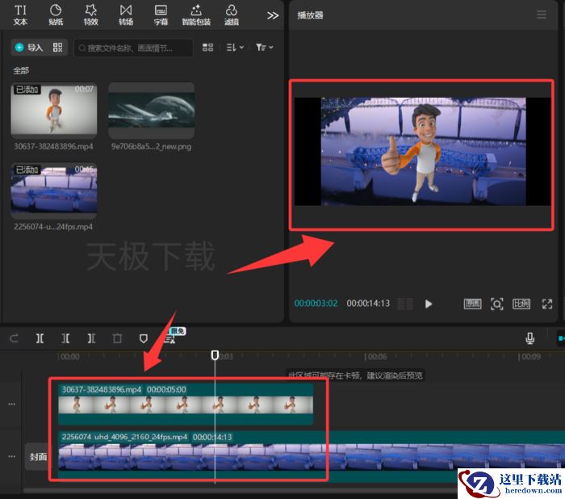Select the 全部 category label
Viewport: 565px width, 499px height.
[21, 70]
